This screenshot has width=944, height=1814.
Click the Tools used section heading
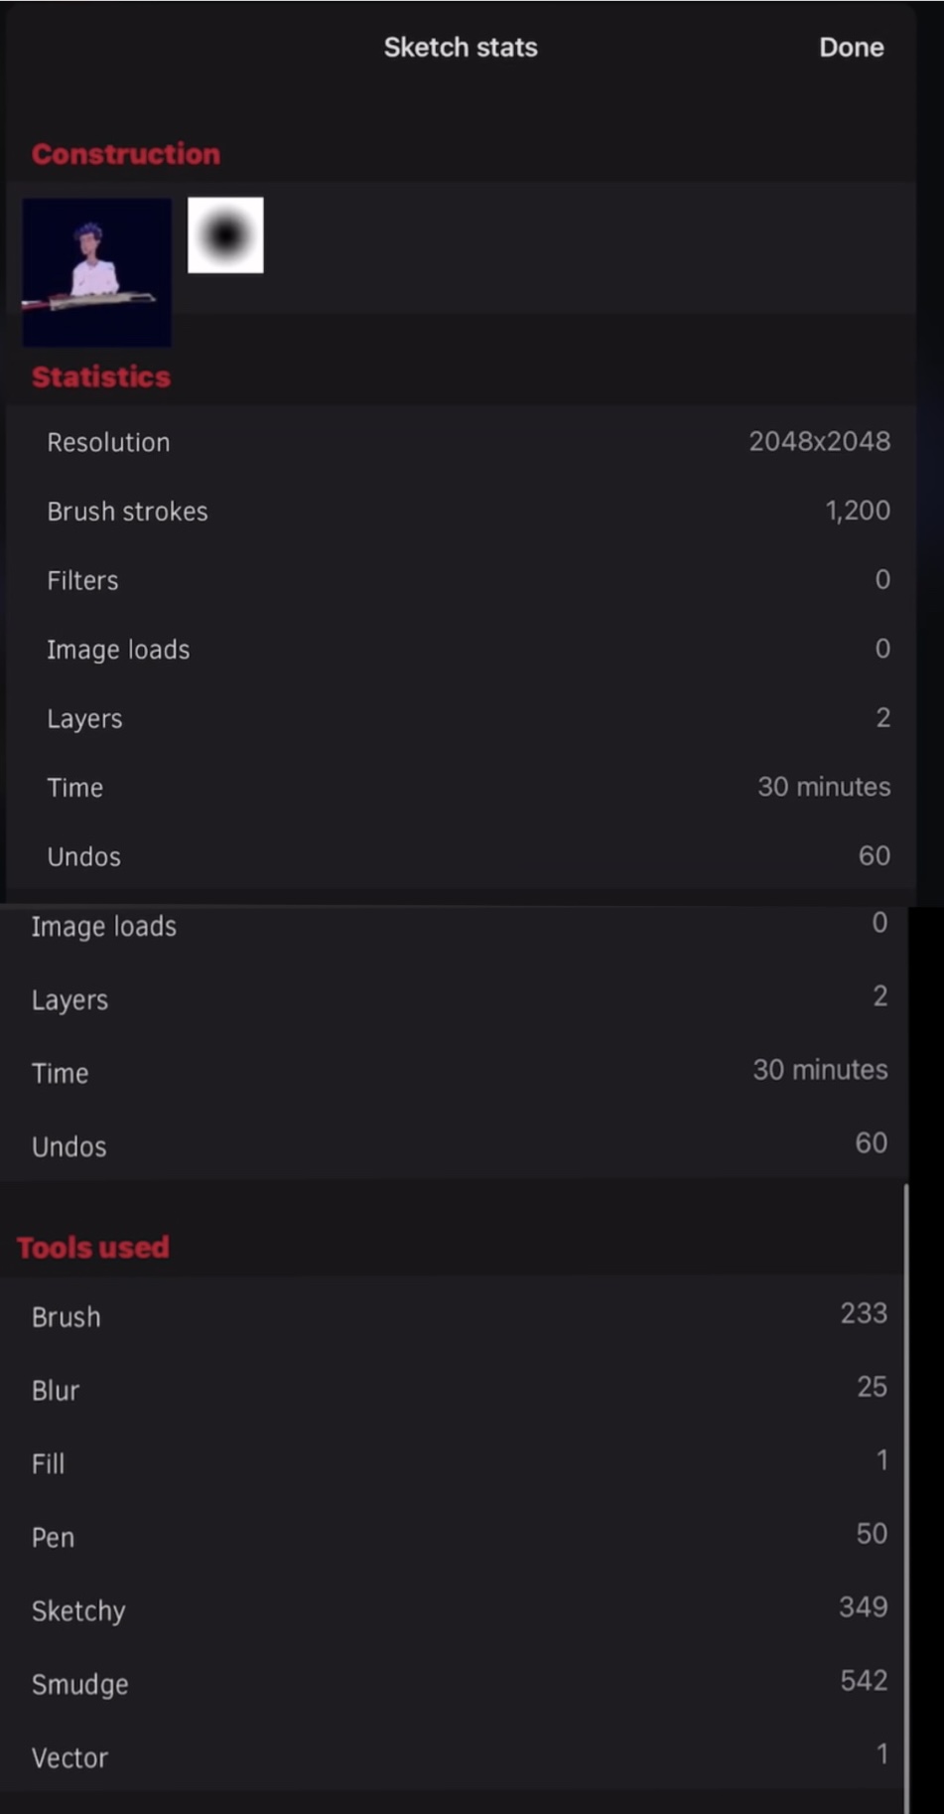[x=93, y=1247]
